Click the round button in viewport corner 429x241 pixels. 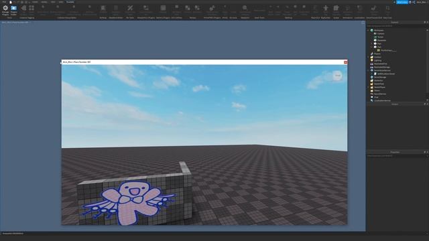click(x=338, y=76)
